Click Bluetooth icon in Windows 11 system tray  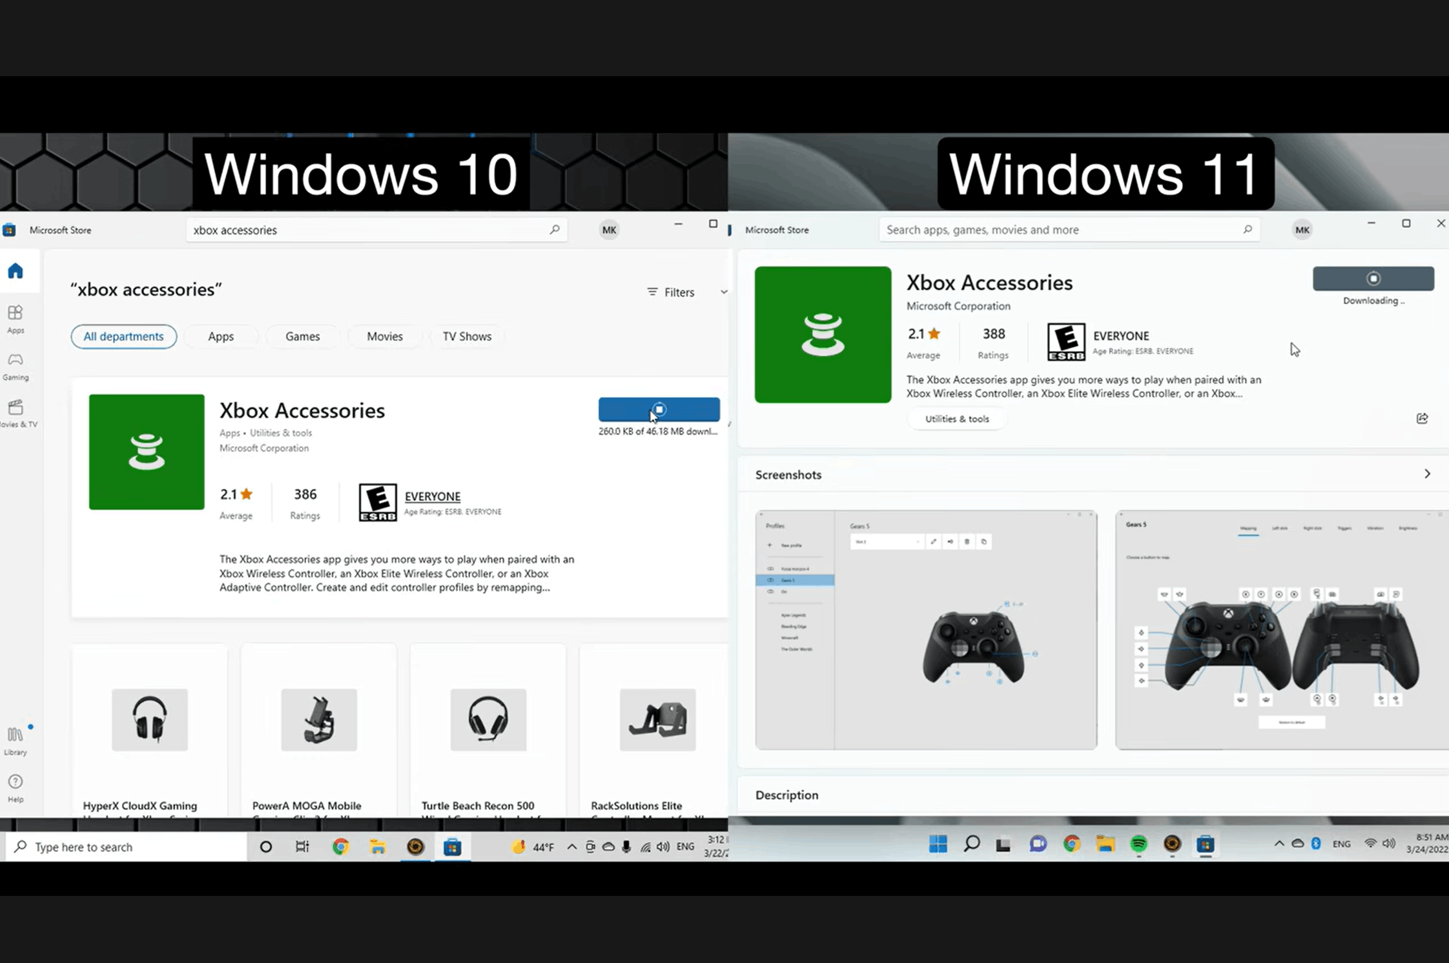tap(1316, 844)
